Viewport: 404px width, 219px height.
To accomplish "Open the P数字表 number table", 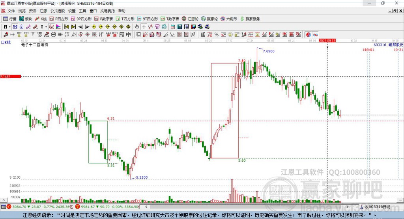I will coord(104,19).
